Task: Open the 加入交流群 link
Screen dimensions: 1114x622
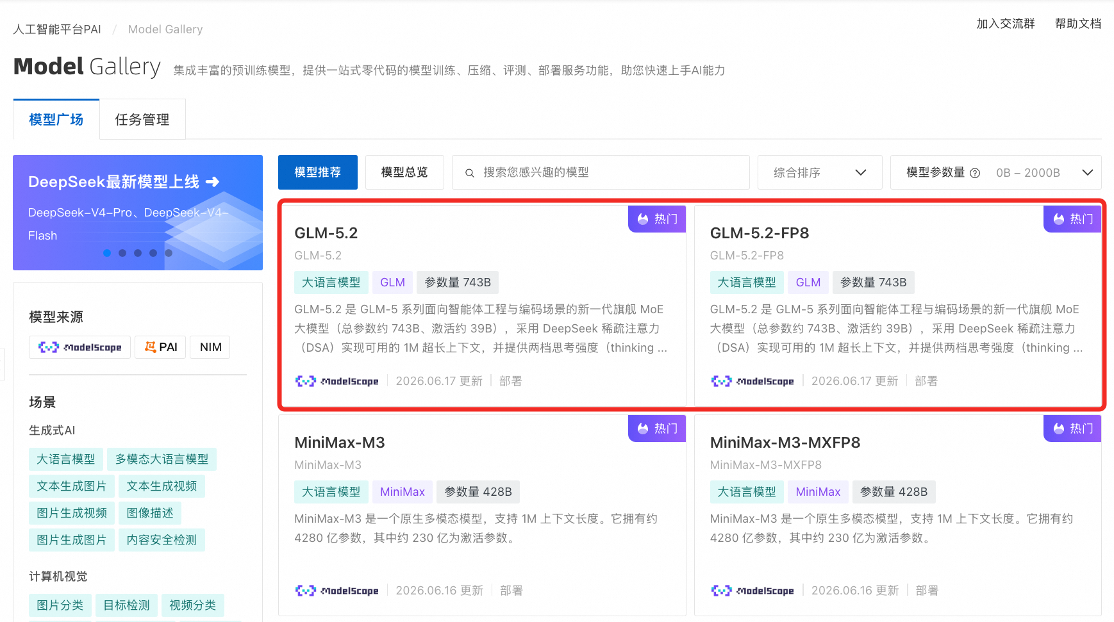Action: click(1006, 24)
